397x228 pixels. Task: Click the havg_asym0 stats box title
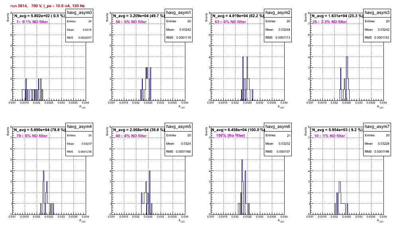pyautogui.click(x=79, y=12)
